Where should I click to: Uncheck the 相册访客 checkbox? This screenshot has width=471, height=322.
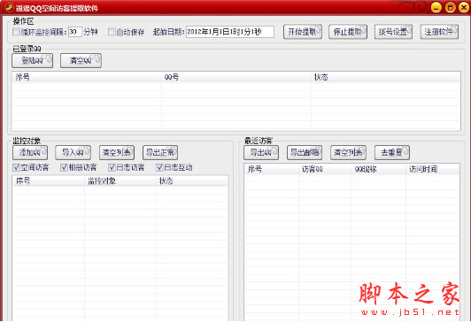(64, 167)
